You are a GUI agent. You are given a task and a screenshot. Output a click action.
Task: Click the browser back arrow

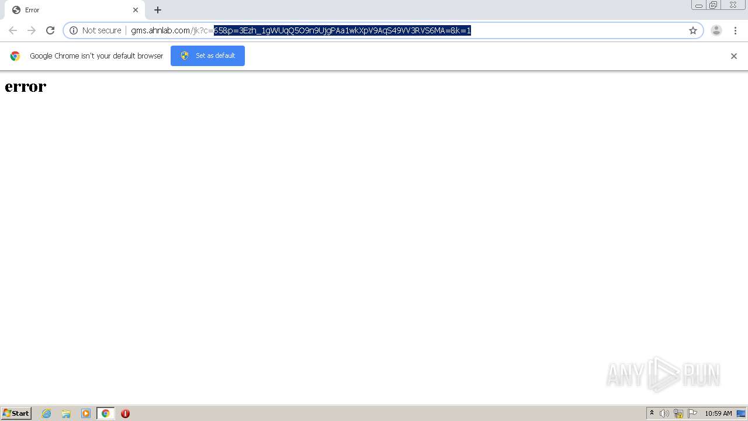click(x=13, y=30)
